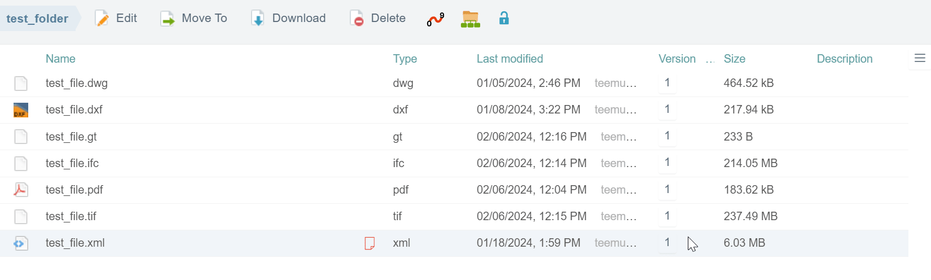Open the test_file.ifc file name
This screenshot has height=280, width=931.
pos(72,163)
